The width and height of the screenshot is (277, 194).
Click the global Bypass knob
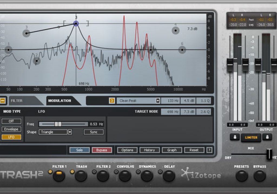point(260,176)
